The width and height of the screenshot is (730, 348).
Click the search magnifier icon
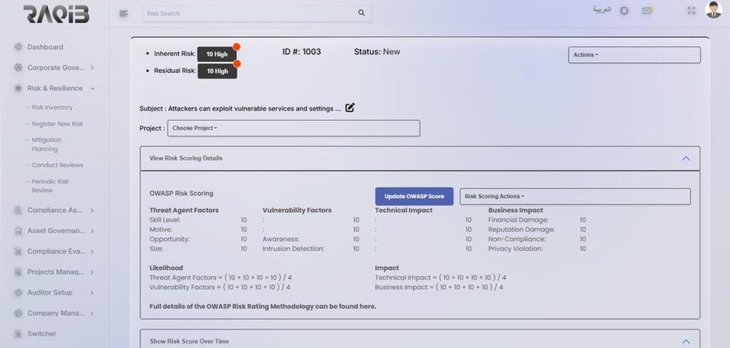click(x=361, y=13)
